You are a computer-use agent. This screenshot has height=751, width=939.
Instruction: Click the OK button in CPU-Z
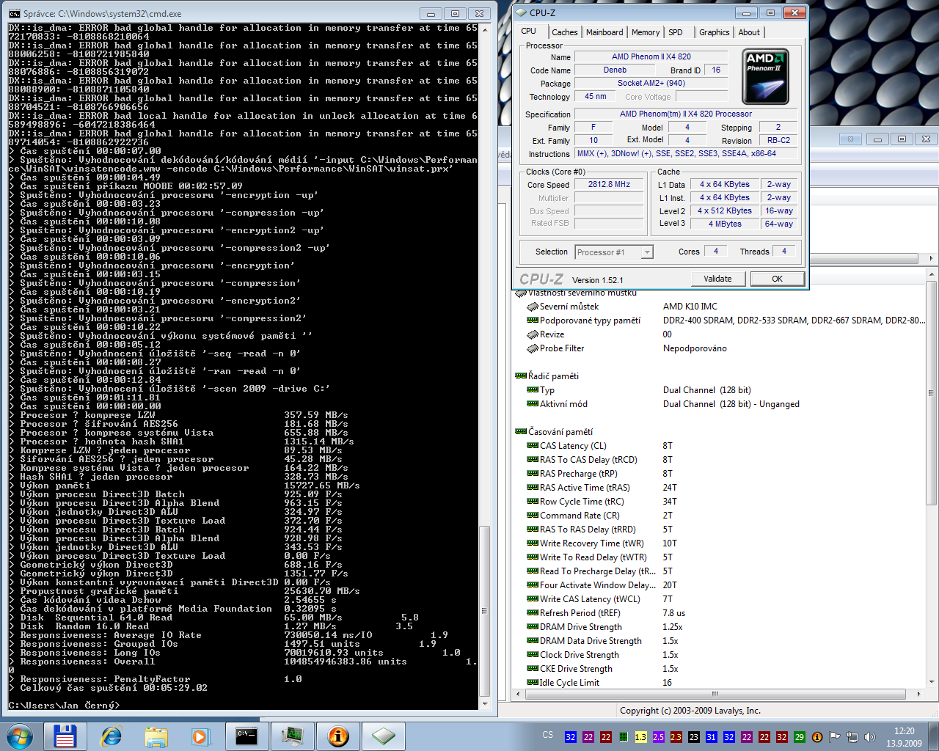pyautogui.click(x=777, y=279)
